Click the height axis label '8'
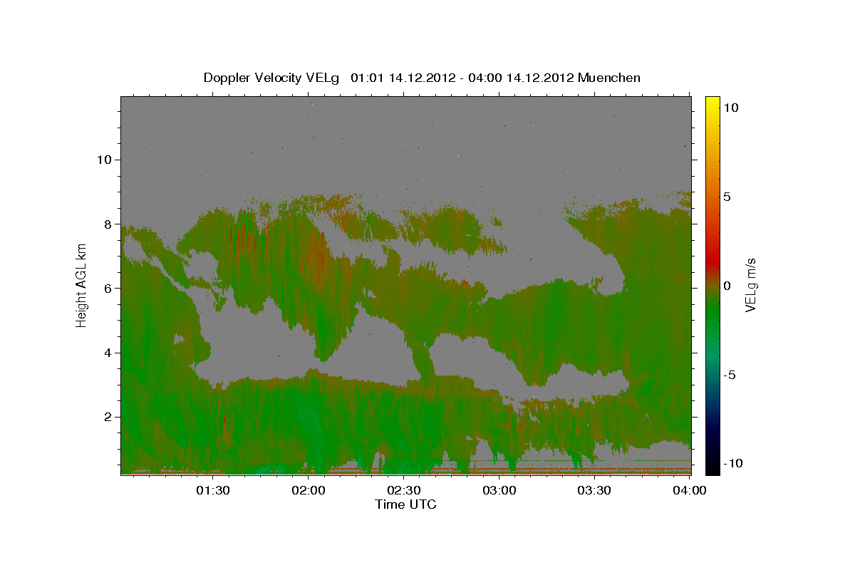This screenshot has height=570, width=855. tap(108, 224)
